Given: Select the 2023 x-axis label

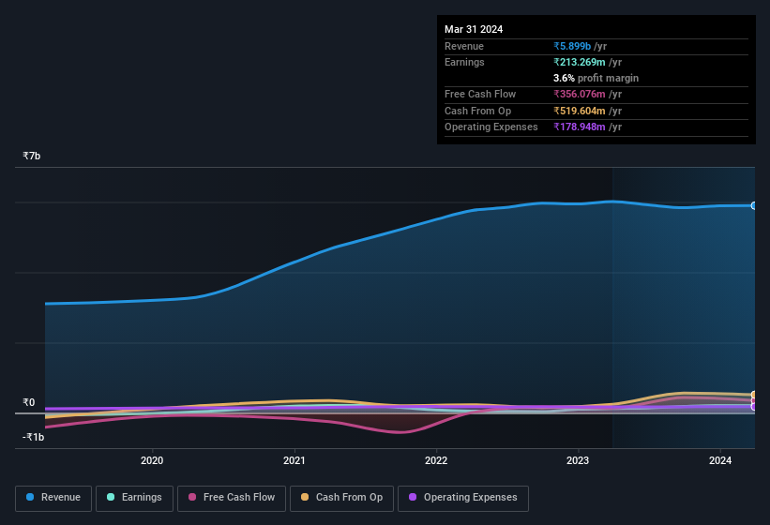Looking at the screenshot, I should pyautogui.click(x=578, y=460).
